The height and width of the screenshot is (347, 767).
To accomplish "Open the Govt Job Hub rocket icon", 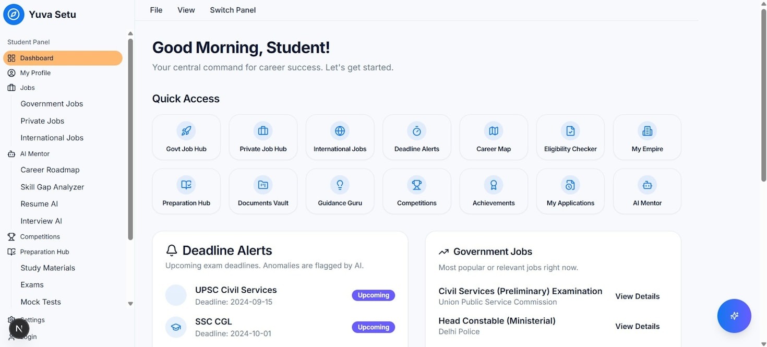I will click(x=186, y=131).
